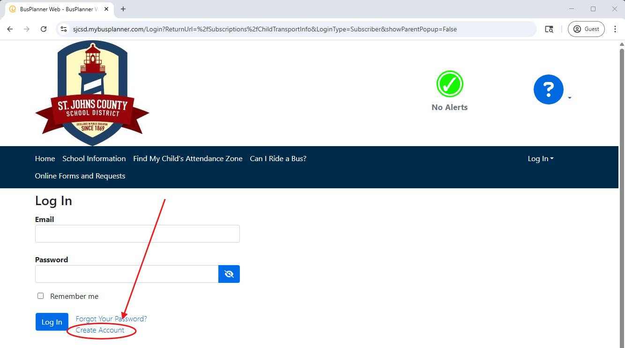Open Online Forms and Requests
625x348 pixels.
[80, 176]
